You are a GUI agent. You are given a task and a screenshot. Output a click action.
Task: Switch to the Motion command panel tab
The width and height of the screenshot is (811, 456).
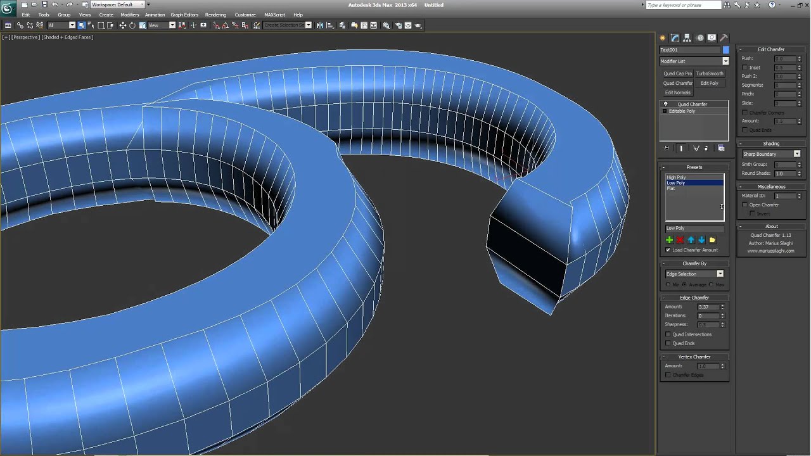point(700,38)
